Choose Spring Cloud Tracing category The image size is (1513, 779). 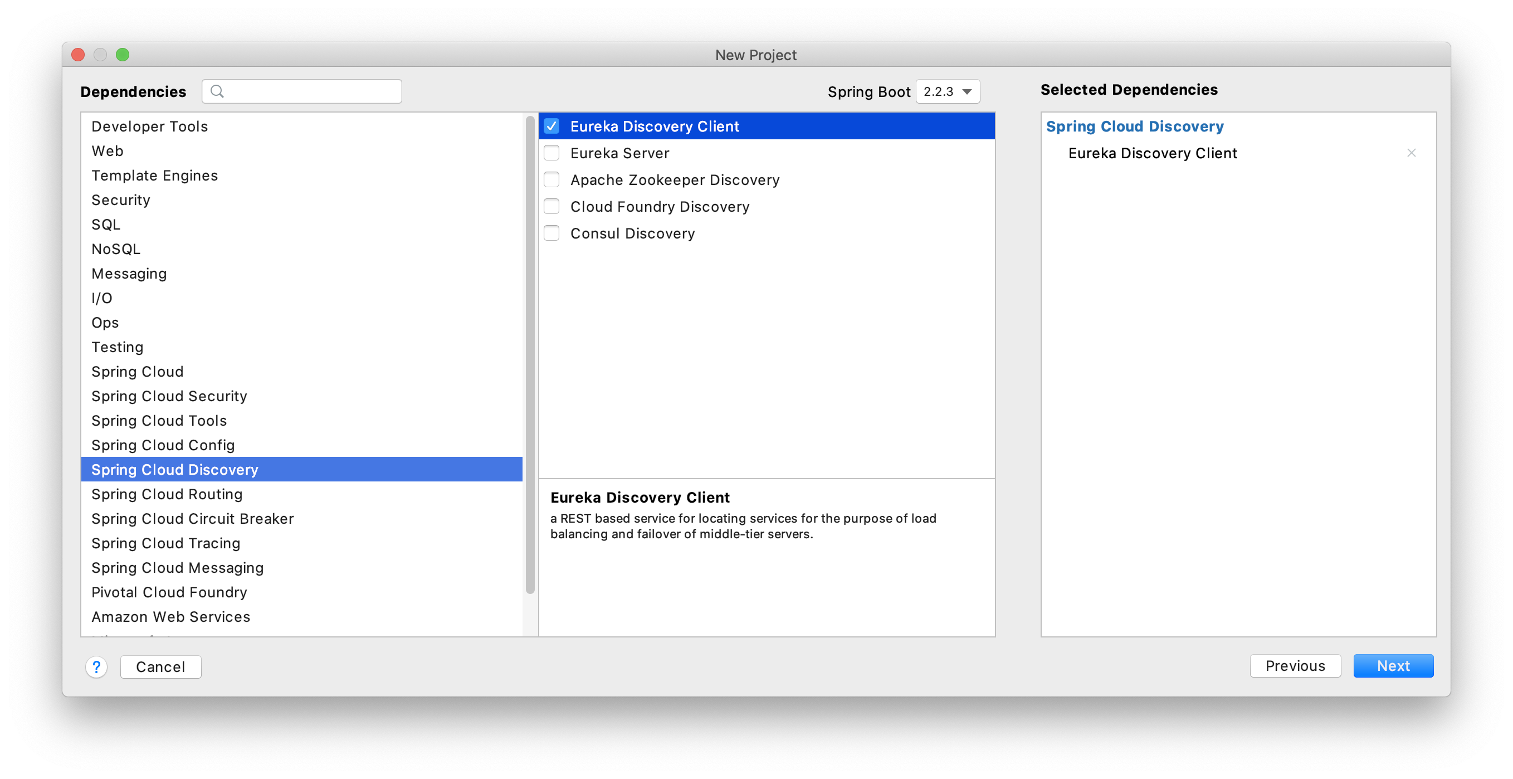point(301,544)
